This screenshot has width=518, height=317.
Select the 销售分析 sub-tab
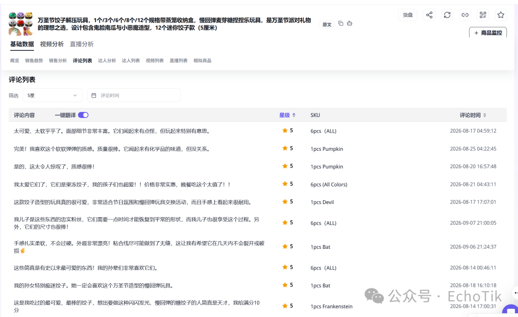58,61
